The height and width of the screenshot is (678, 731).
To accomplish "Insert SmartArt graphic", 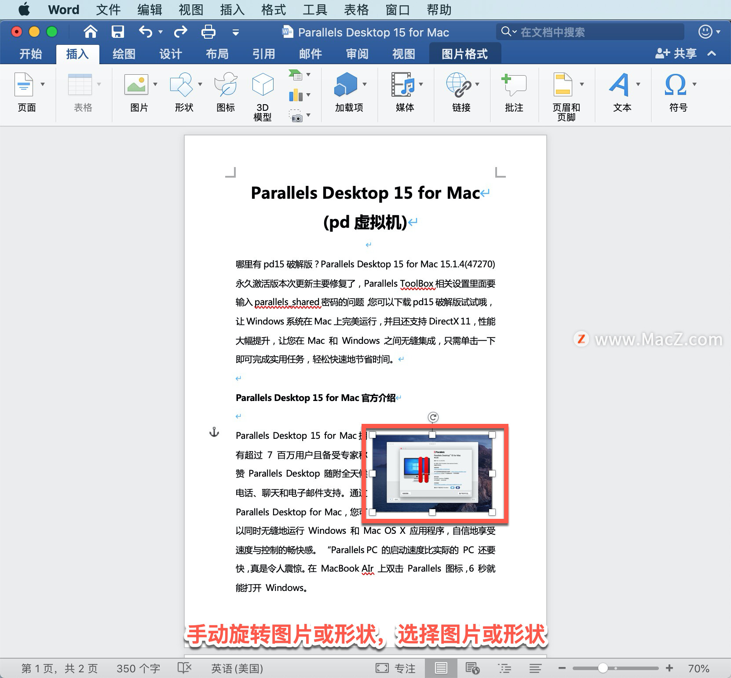I will [296, 75].
